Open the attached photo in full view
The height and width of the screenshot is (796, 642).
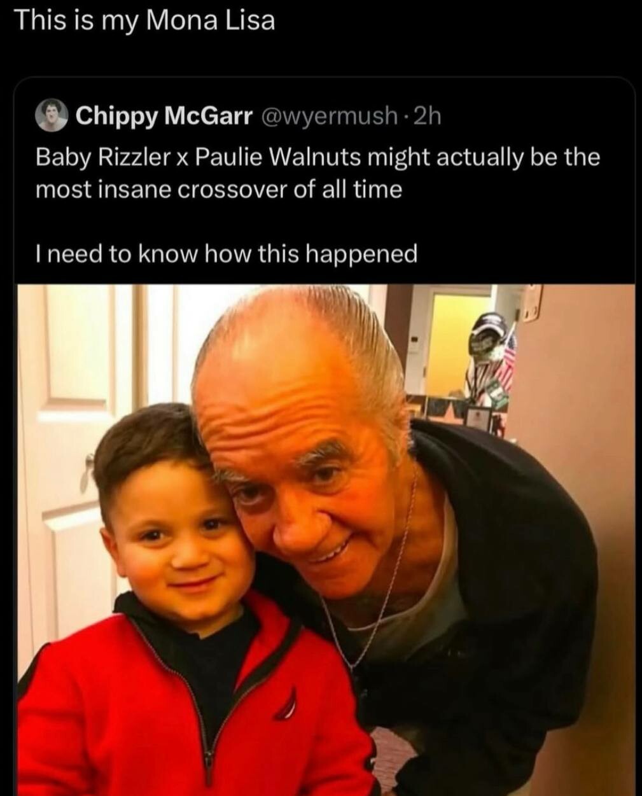[324, 540]
